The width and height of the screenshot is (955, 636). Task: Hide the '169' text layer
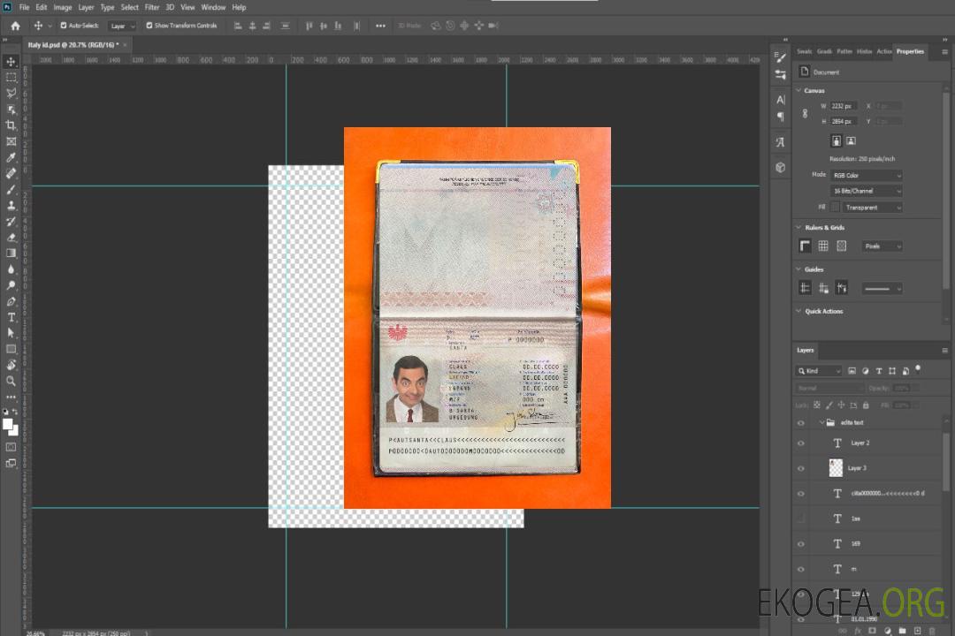coord(801,544)
